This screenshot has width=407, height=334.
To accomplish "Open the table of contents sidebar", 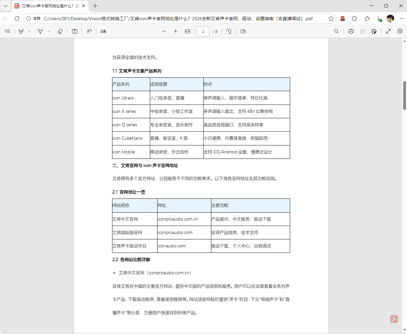I will point(8,31).
